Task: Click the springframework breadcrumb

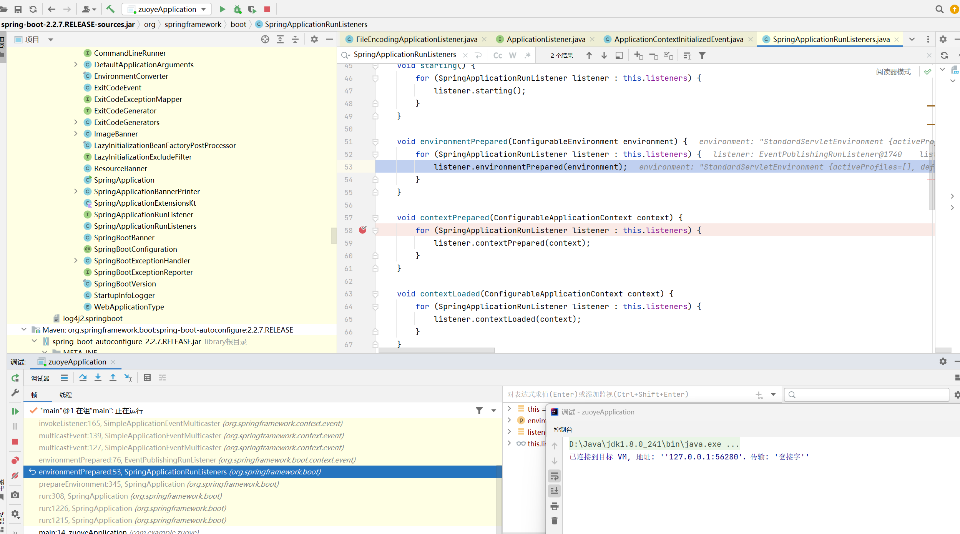Action: coord(193,24)
